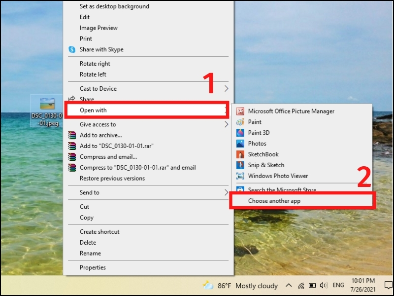Choose Set as desktop background
Viewport: 394px width, 296px height.
(x=114, y=6)
